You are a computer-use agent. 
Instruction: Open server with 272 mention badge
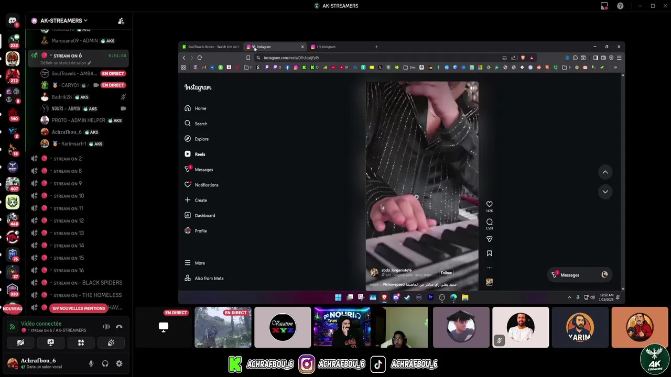click(x=13, y=76)
